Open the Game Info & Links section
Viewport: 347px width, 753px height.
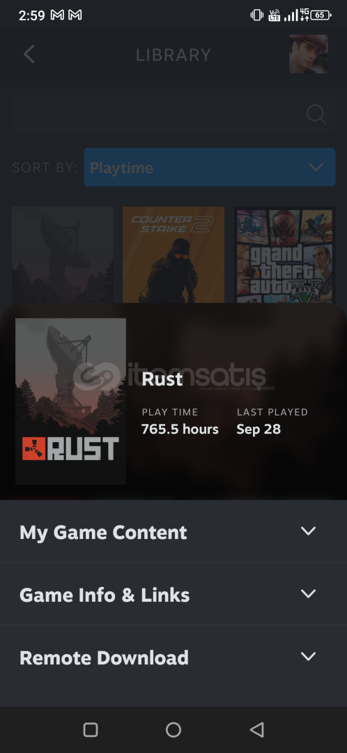[x=173, y=594]
